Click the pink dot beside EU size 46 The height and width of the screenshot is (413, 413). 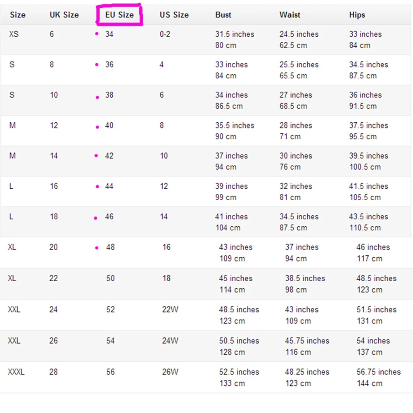[x=96, y=218]
